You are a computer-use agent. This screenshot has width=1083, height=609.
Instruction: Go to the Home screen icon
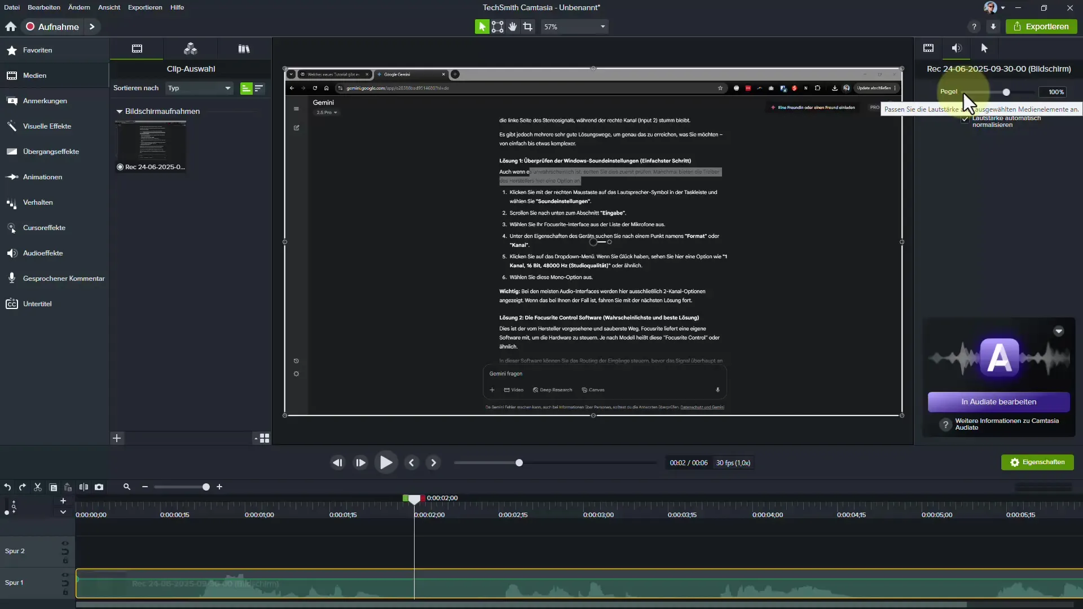(x=11, y=27)
